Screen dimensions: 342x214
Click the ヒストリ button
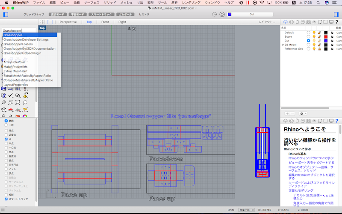click(144, 15)
